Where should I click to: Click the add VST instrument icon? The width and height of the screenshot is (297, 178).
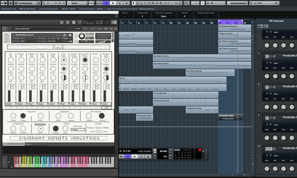click(260, 26)
